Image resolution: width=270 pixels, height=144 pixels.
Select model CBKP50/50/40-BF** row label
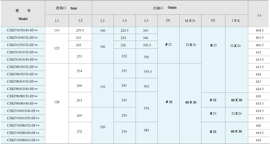[x=23, y=30]
